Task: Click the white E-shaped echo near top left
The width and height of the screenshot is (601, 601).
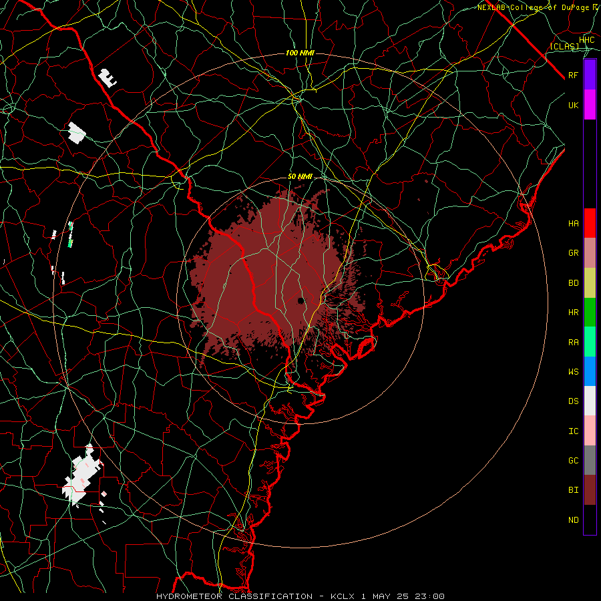Action: [108, 78]
